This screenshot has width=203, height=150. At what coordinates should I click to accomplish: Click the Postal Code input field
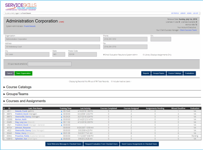point(82,55)
